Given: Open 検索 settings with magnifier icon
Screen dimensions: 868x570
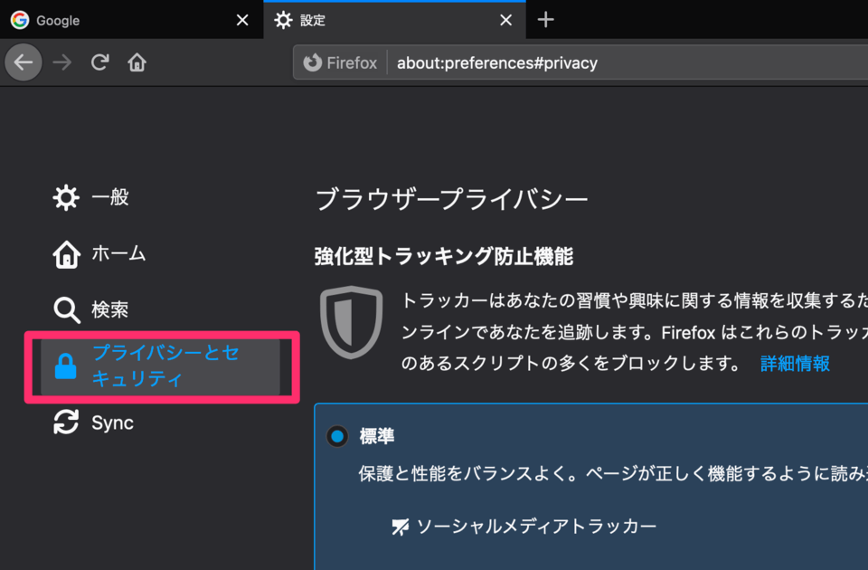Looking at the screenshot, I should 66,309.
